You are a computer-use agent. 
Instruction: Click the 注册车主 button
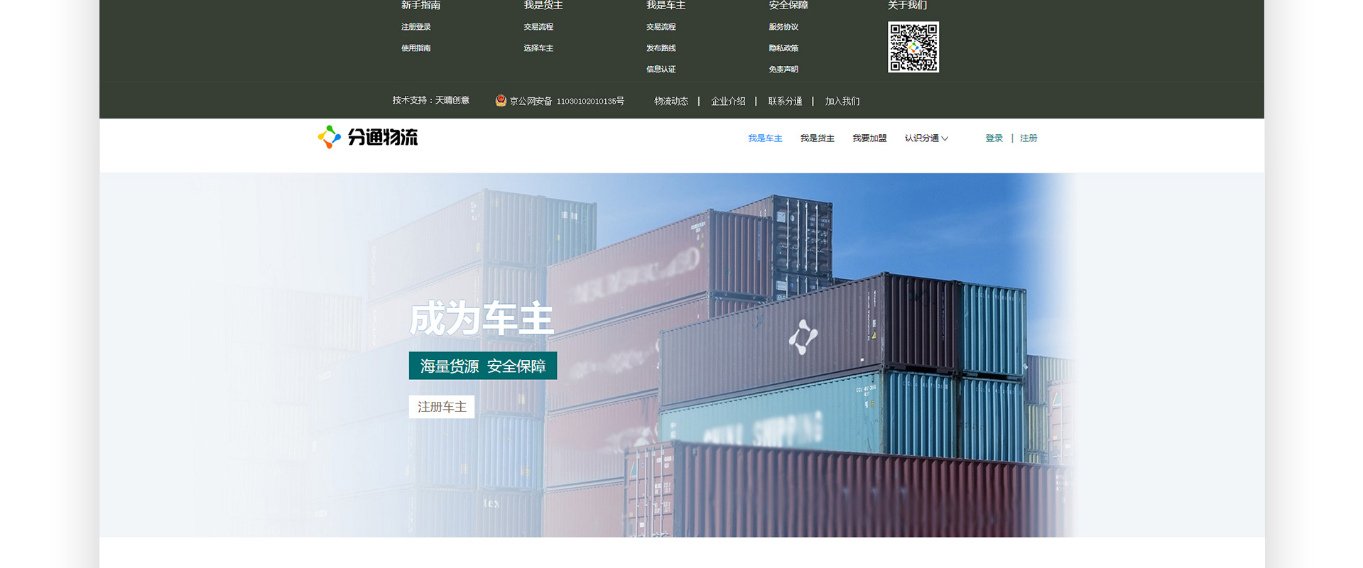tap(442, 407)
